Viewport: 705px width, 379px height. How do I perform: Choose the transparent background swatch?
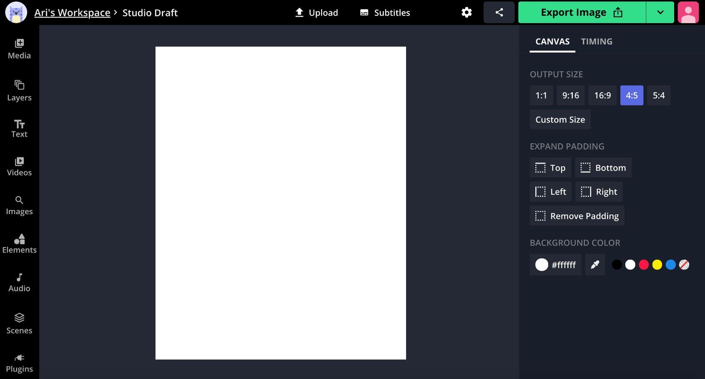pos(684,264)
